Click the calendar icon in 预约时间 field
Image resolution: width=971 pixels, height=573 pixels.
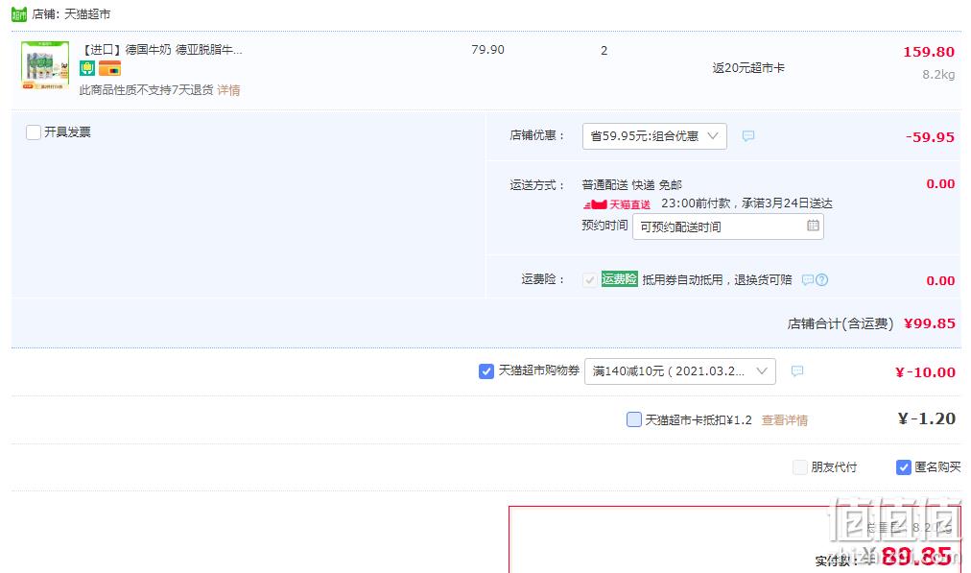[x=813, y=226]
